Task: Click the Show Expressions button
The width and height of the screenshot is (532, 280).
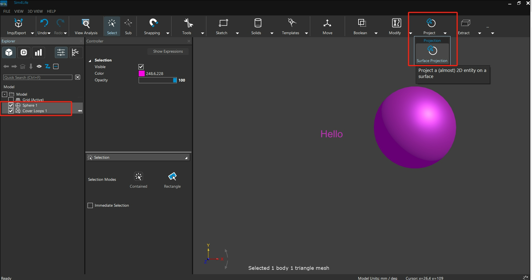Action: tap(168, 52)
